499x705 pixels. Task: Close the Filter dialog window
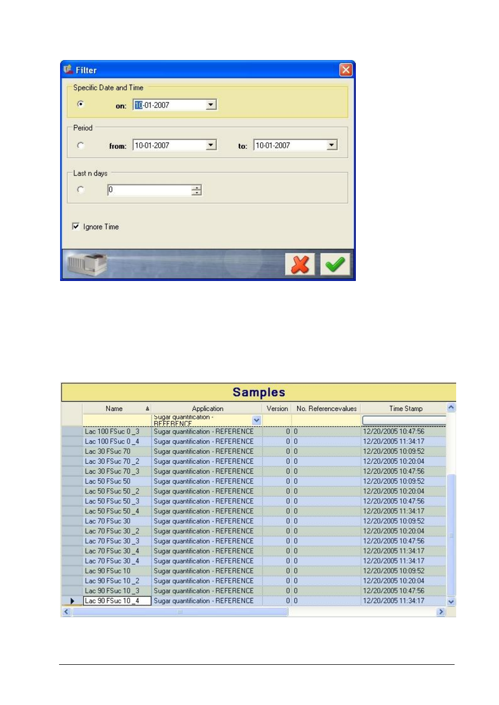point(345,69)
